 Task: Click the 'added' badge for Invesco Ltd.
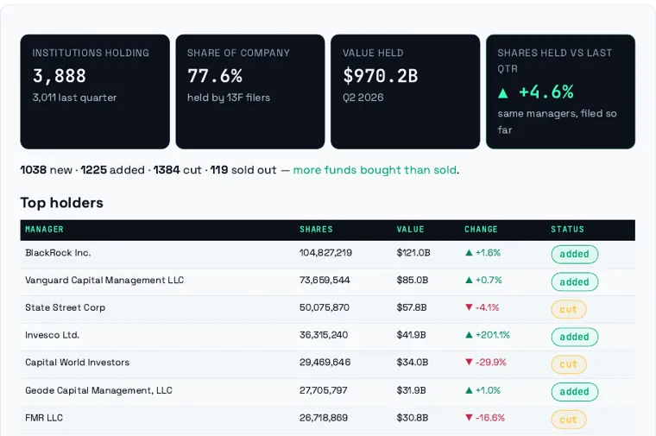click(x=574, y=337)
